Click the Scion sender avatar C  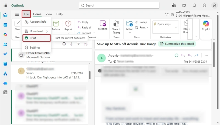tap(21, 71)
